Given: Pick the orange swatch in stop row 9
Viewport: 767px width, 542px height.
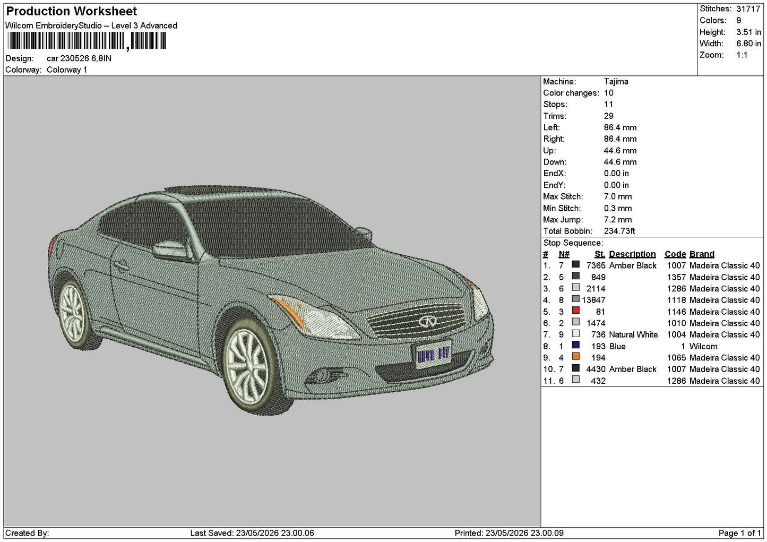Looking at the screenshot, I should click(x=575, y=357).
